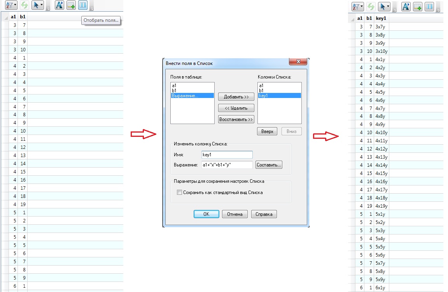Choose the arrow select tool in left table toolbar
The height and width of the screenshot is (292, 448).
tap(37, 5)
